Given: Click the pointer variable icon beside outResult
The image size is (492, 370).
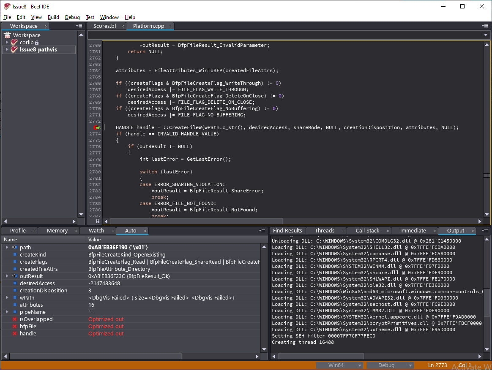Looking at the screenshot, I should pos(14,276).
